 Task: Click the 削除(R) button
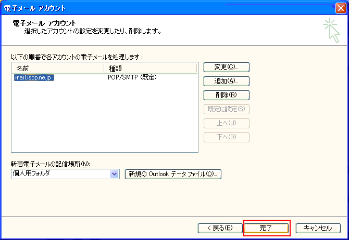227,95
